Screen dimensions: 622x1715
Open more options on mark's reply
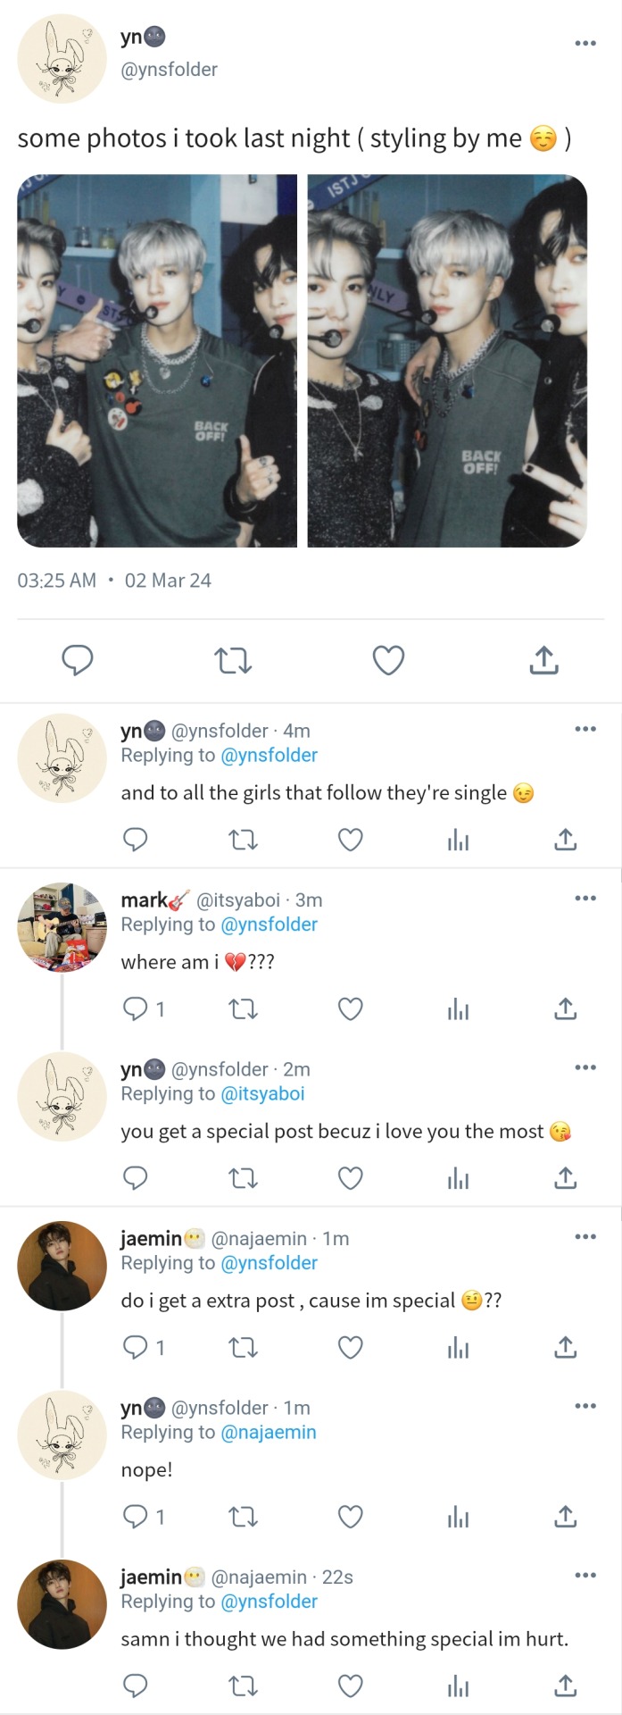point(585,899)
